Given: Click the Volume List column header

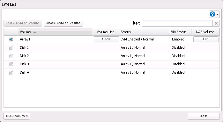Looking at the screenshot, I should pyautogui.click(x=105, y=32).
